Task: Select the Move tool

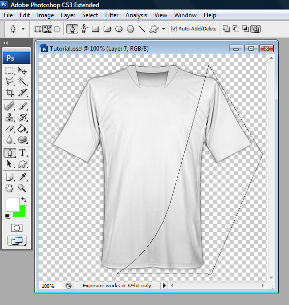Action: tap(22, 70)
